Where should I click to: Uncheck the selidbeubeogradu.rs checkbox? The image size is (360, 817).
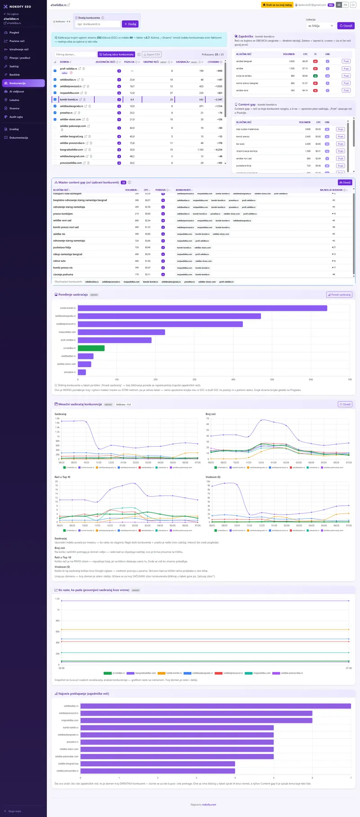click(55, 106)
